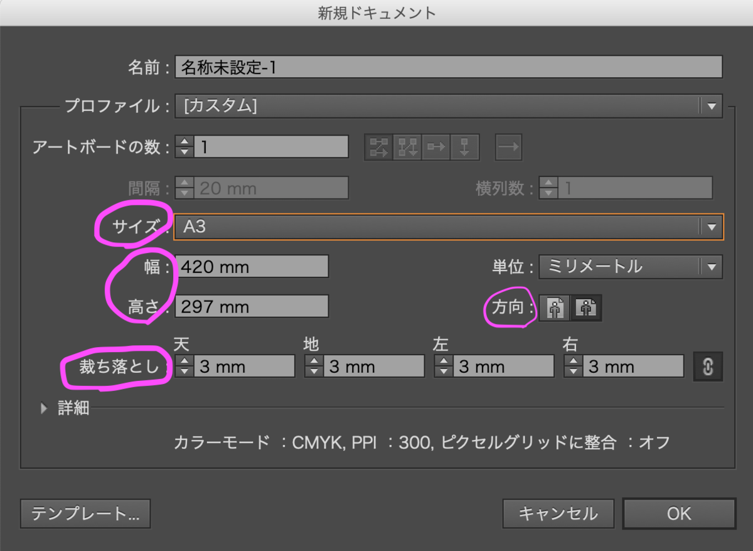The width and height of the screenshot is (753, 551).
Task: Click the 間隔 spacing stepper arrows
Action: [x=184, y=188]
